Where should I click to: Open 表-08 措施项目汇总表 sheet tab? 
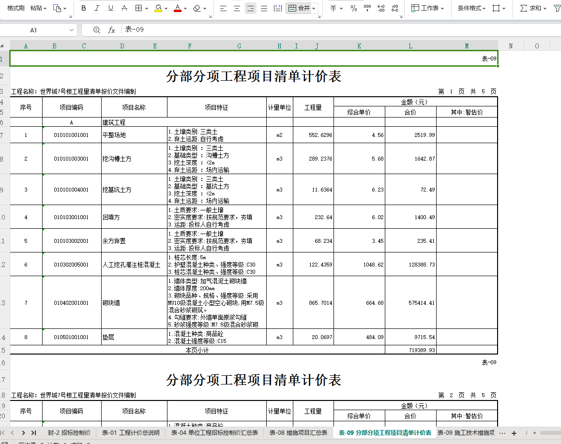pyautogui.click(x=298, y=433)
